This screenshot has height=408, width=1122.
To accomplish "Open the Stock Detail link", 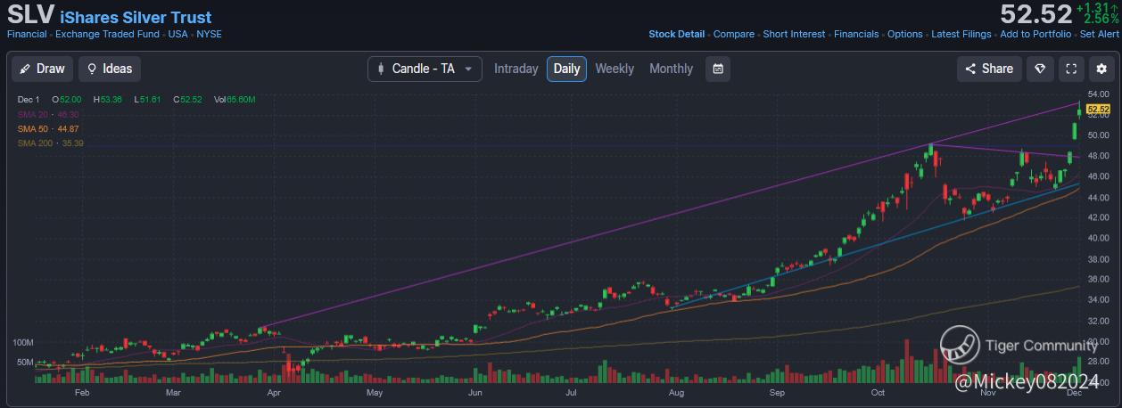I will (677, 34).
